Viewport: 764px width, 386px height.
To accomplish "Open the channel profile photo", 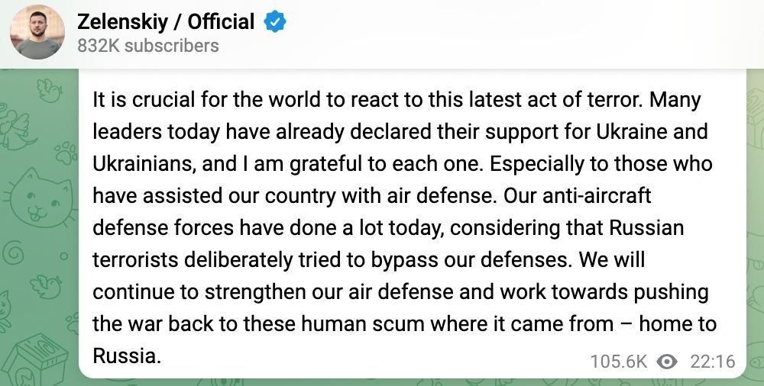I will coord(37,34).
